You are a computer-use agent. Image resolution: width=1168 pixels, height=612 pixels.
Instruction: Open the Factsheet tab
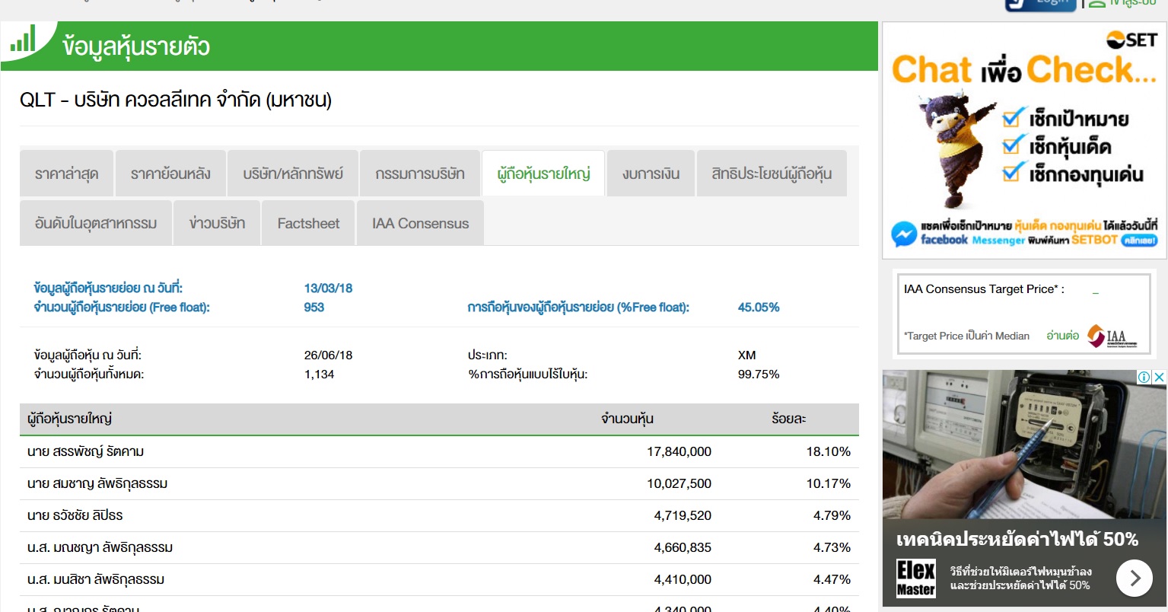tap(308, 223)
